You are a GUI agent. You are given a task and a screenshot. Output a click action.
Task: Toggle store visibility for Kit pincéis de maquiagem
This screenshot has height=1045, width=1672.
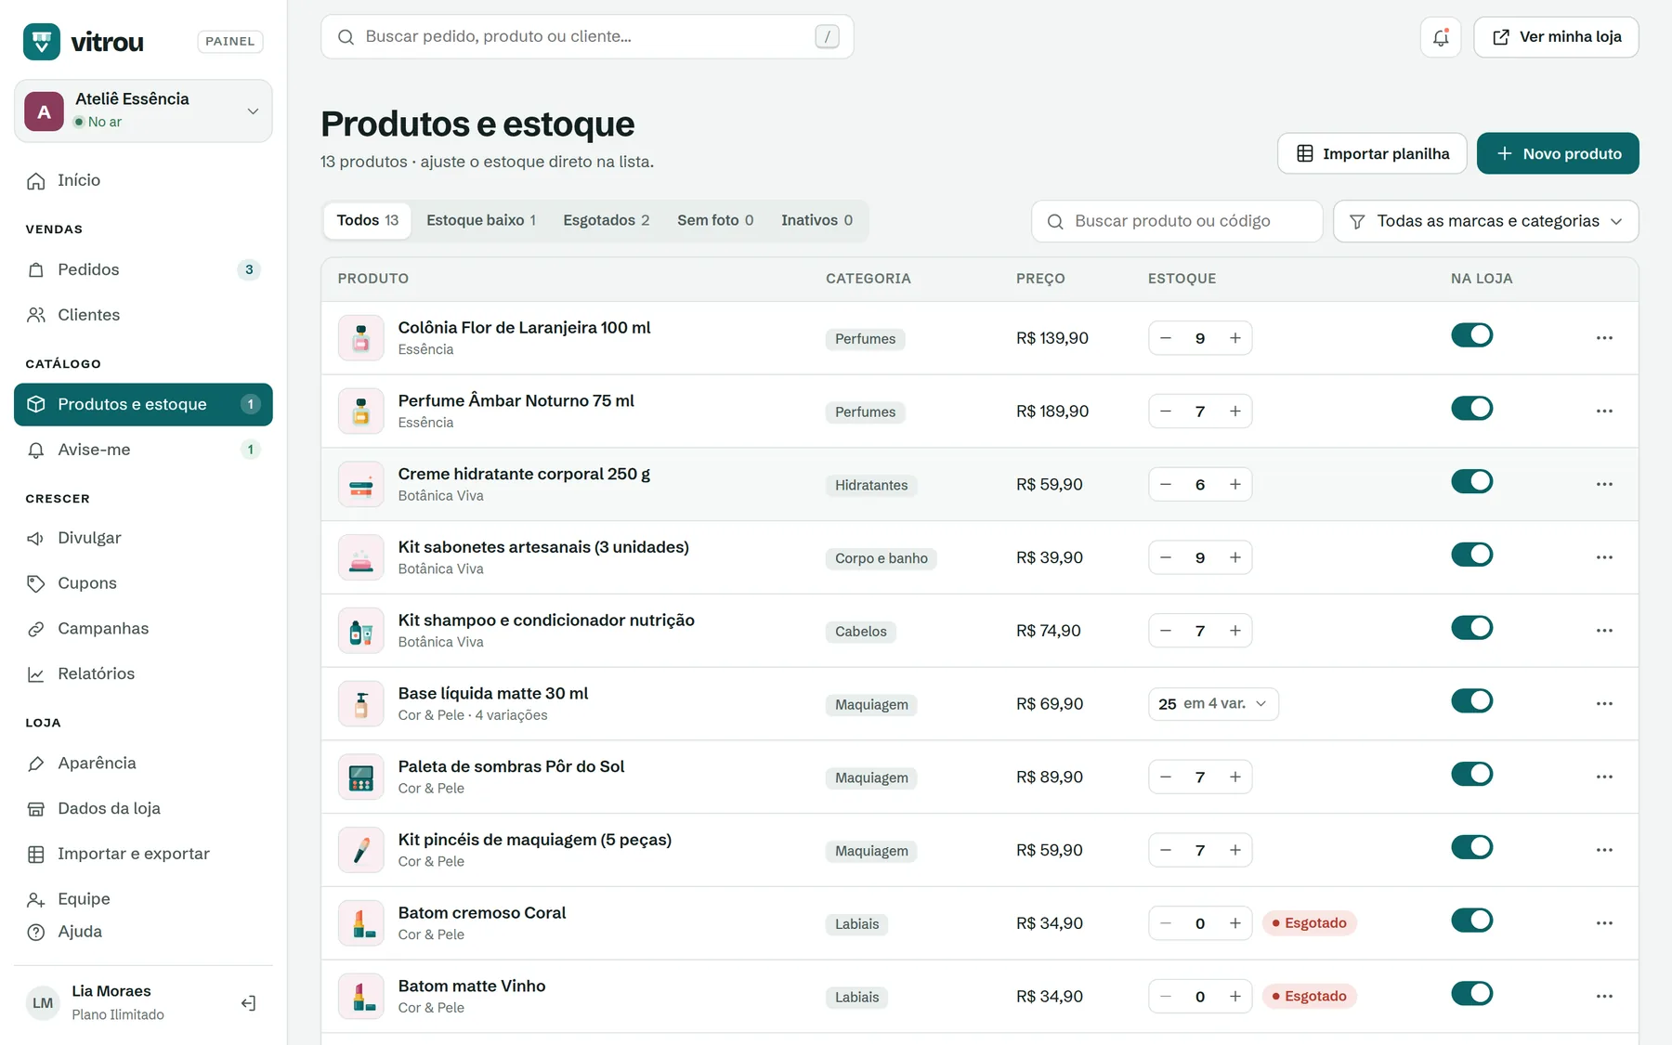point(1471,847)
